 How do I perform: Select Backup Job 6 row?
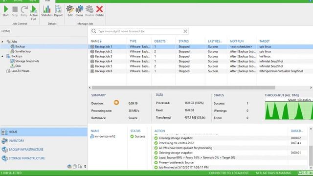tap(201, 71)
